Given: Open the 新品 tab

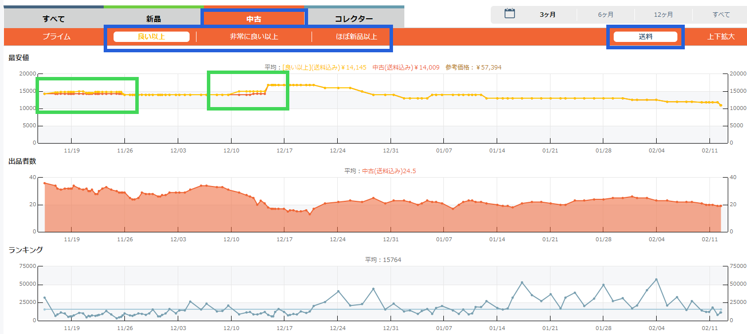Looking at the screenshot, I should coord(154,19).
